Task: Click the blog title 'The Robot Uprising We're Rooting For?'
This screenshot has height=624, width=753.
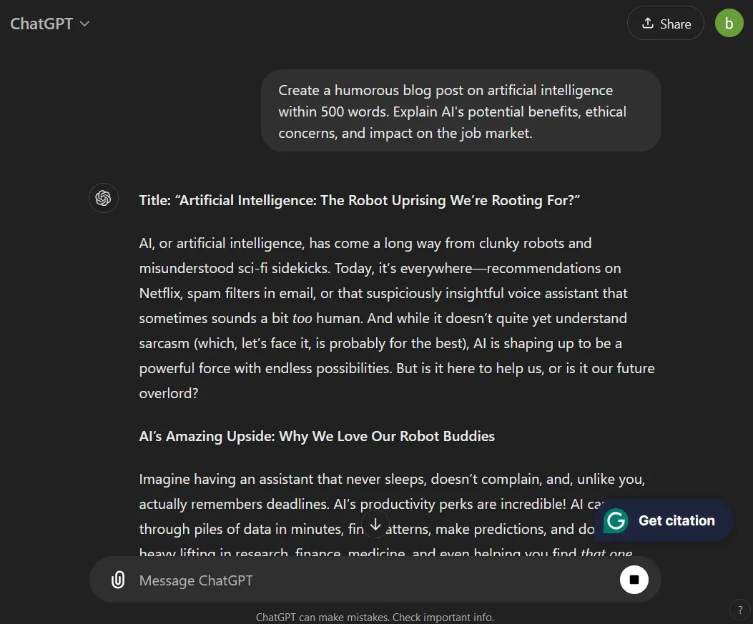Action: (x=450, y=200)
